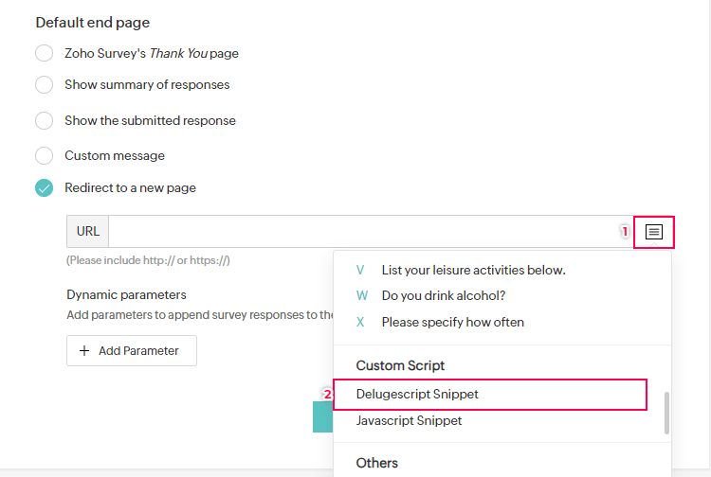The width and height of the screenshot is (711, 477).
Task: Choose the Custom message option
Action: [x=45, y=155]
